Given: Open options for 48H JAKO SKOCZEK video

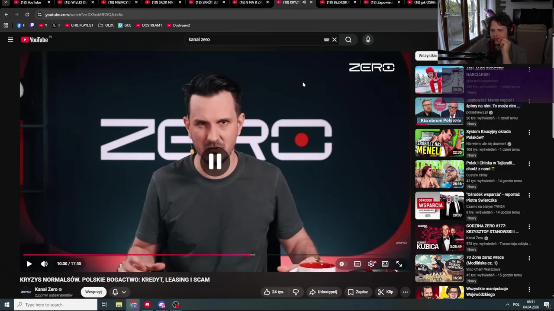Looking at the screenshot, I should [x=529, y=70].
